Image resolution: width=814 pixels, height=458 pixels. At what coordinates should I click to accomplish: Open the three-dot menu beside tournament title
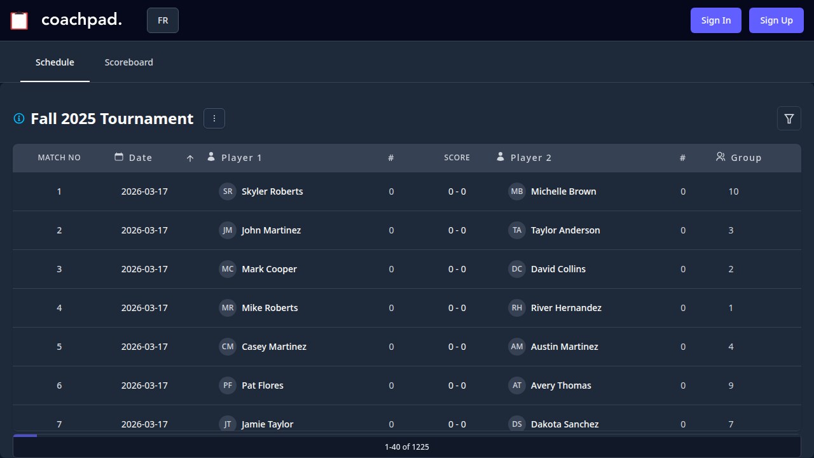pos(214,118)
